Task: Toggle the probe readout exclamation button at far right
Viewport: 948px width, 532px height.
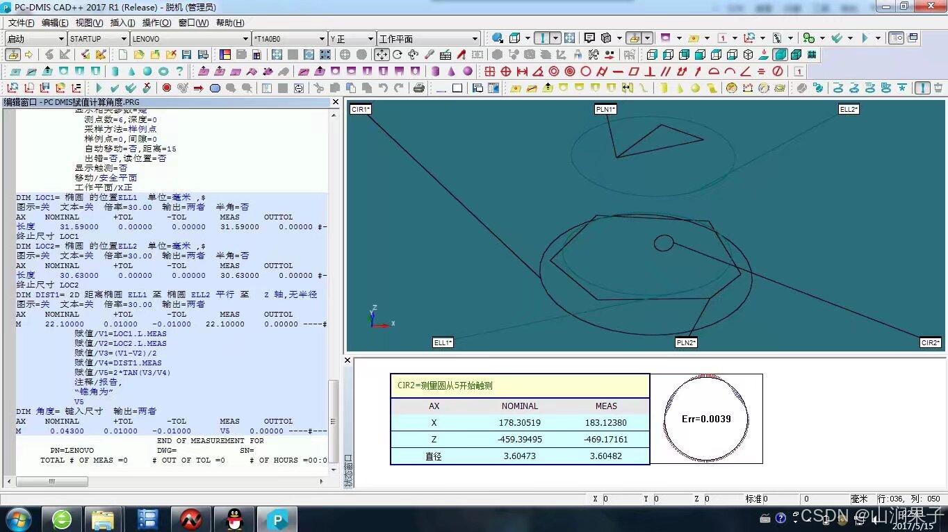Action: (922, 88)
